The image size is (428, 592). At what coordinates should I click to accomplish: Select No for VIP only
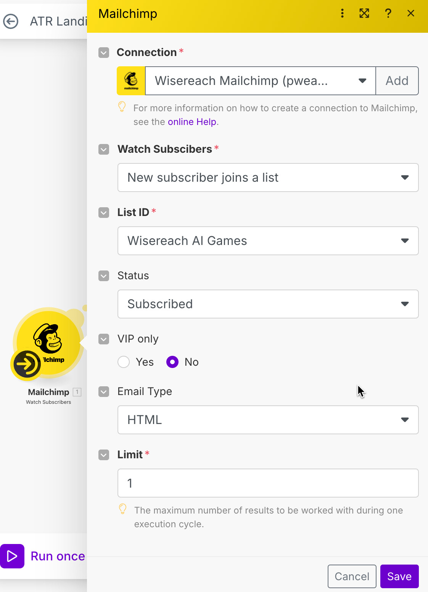coord(172,362)
